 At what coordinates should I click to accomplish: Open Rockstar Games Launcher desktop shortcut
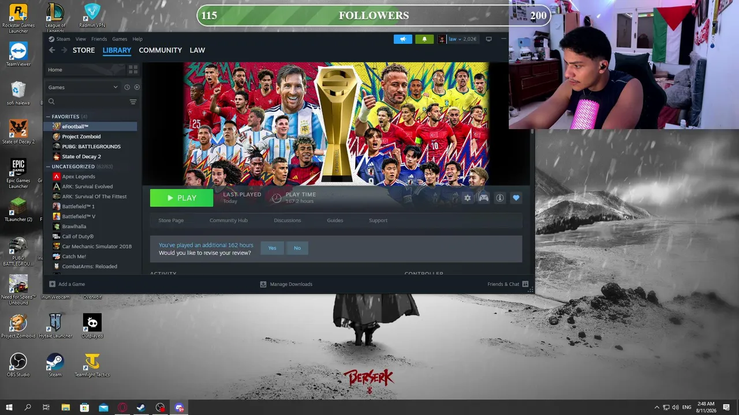click(x=18, y=18)
